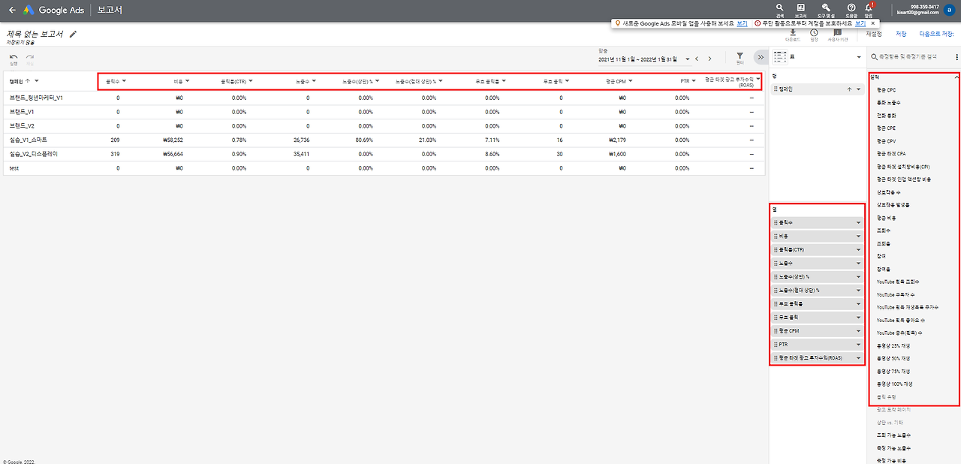Open the three-dot menu beside metric search
Screen dimensions: 961x464
[956, 57]
